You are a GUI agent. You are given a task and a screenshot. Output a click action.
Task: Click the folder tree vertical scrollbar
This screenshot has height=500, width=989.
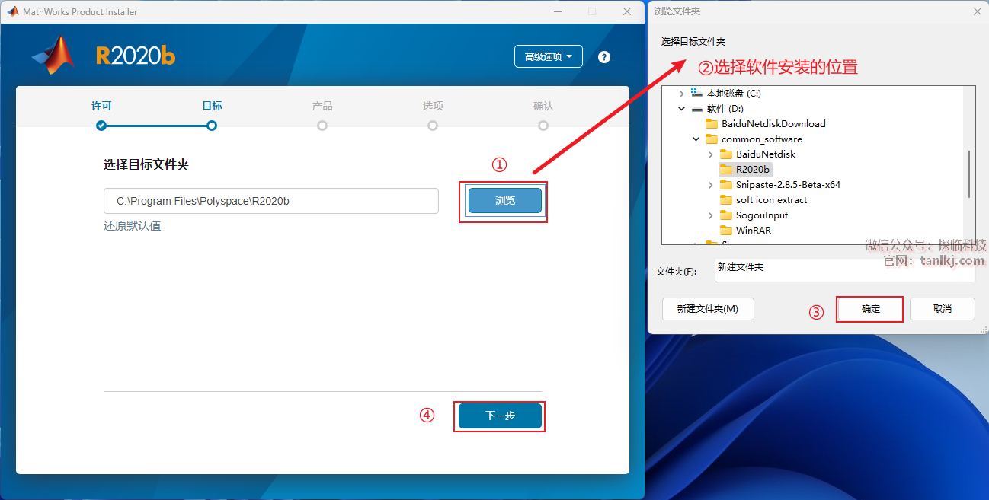[969, 174]
